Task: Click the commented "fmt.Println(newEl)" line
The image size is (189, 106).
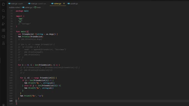Action: (x=31, y=52)
